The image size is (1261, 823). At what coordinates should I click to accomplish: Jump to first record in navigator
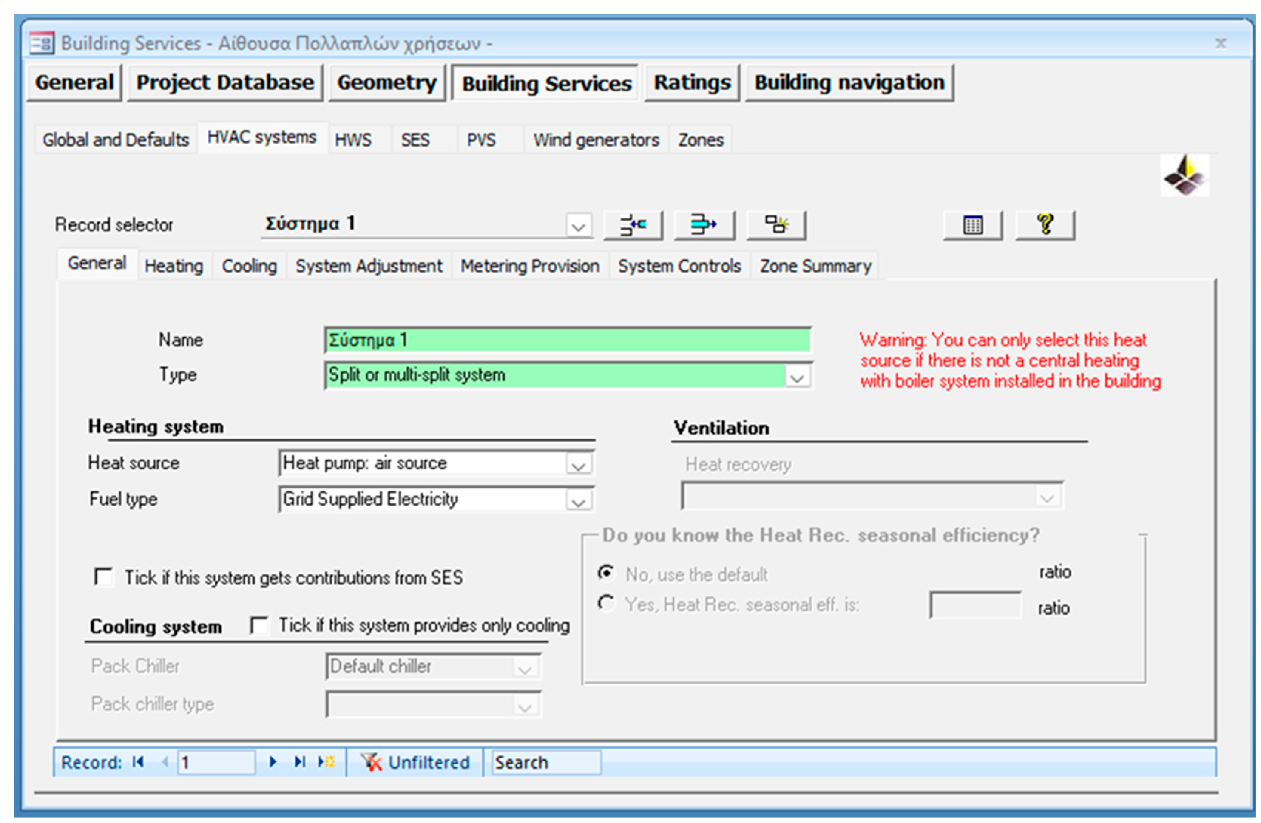click(138, 762)
